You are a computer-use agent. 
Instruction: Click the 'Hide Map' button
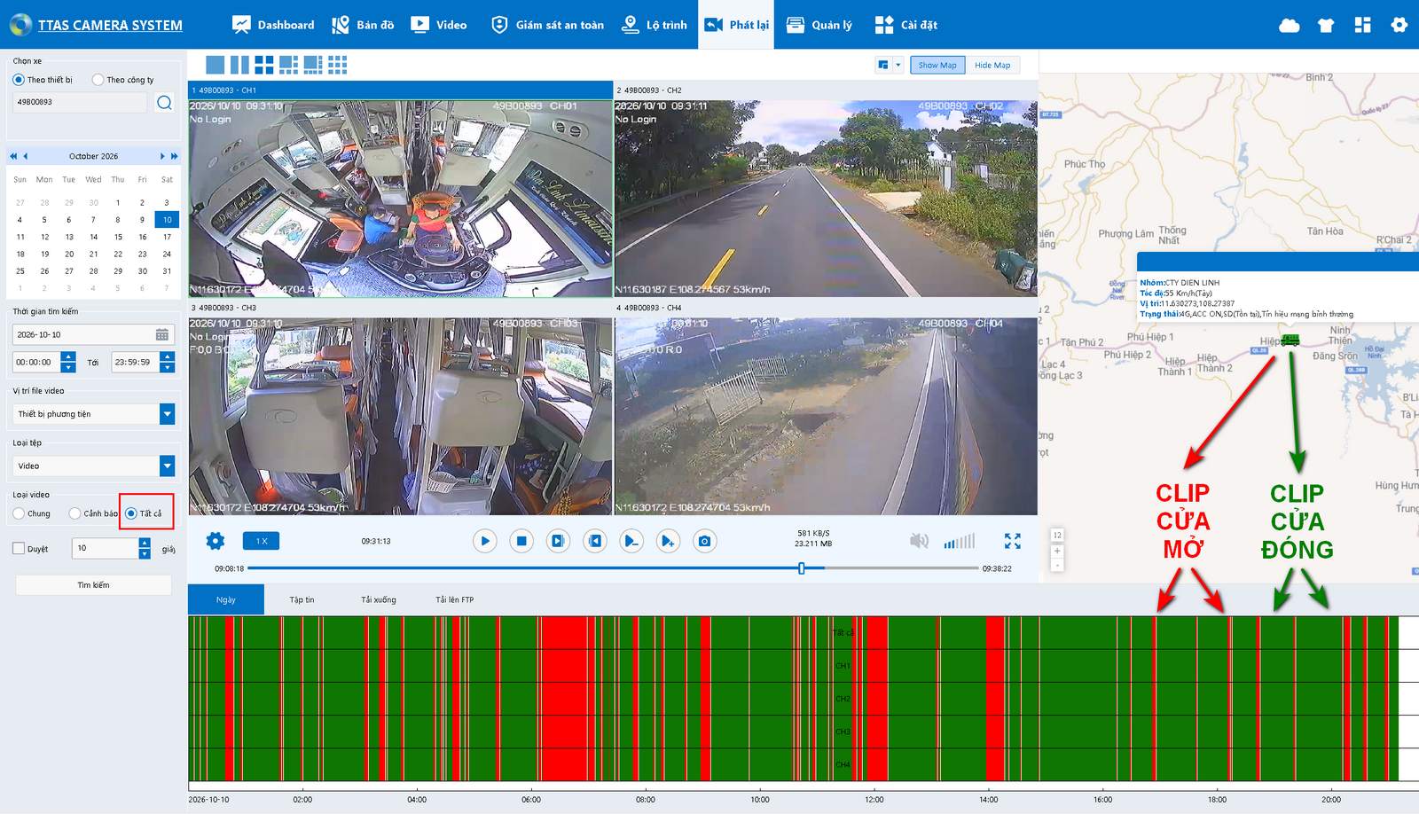click(992, 65)
